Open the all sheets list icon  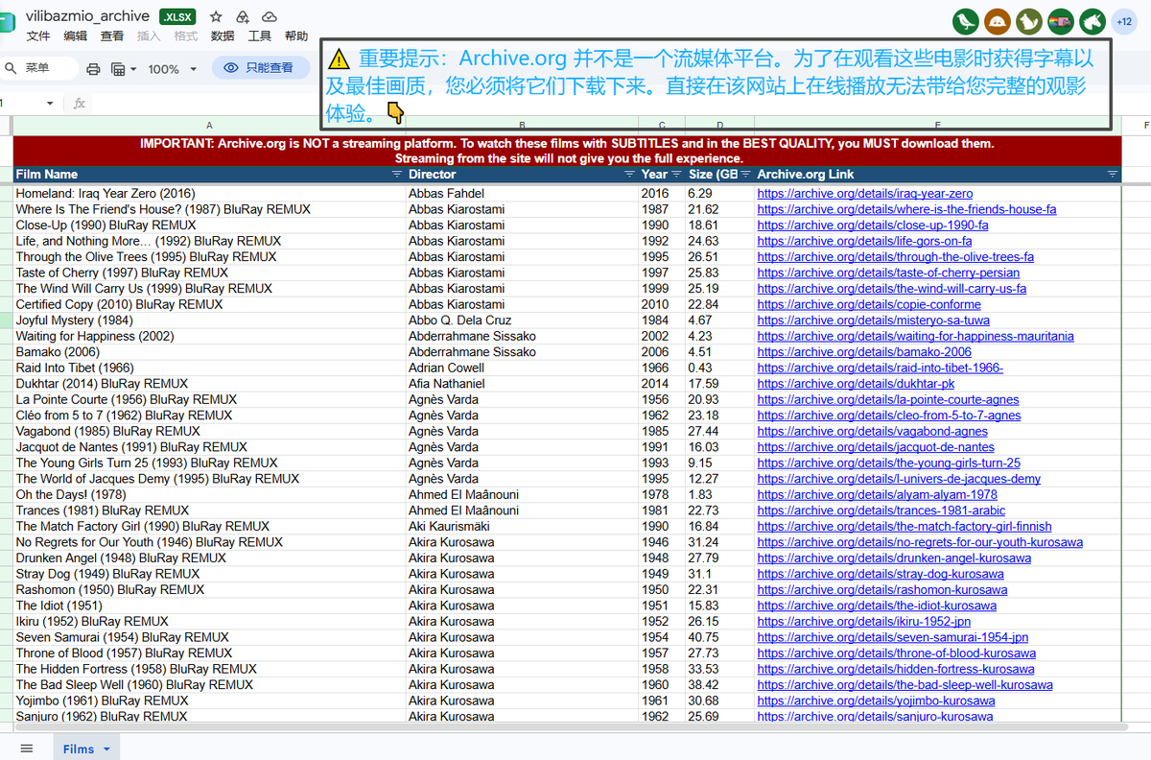point(27,748)
